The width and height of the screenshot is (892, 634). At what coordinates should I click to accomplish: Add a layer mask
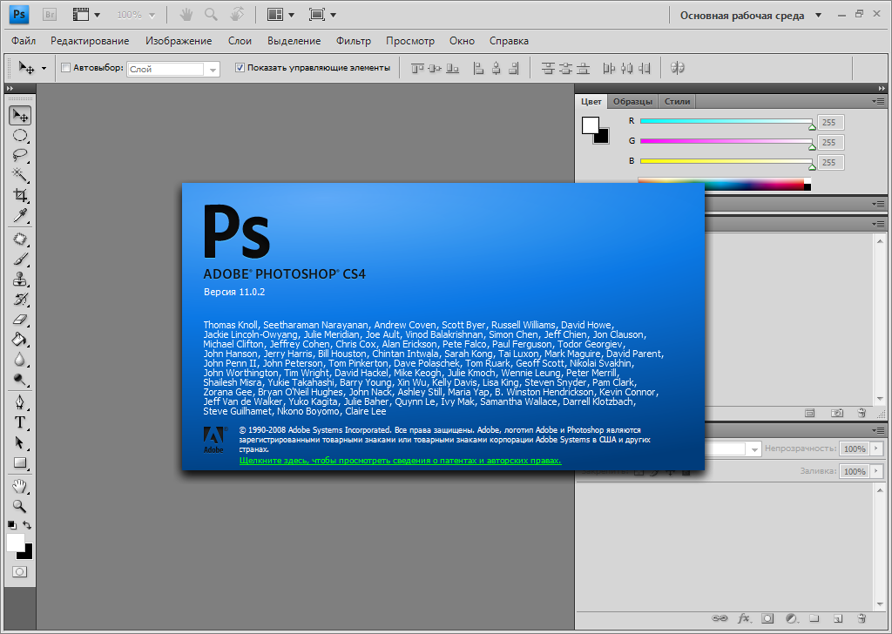(x=767, y=618)
